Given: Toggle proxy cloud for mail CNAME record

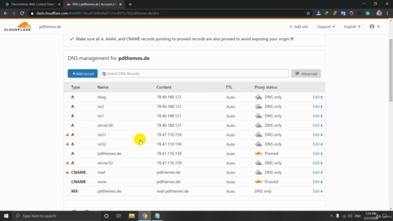Looking at the screenshot, I should (259, 173).
